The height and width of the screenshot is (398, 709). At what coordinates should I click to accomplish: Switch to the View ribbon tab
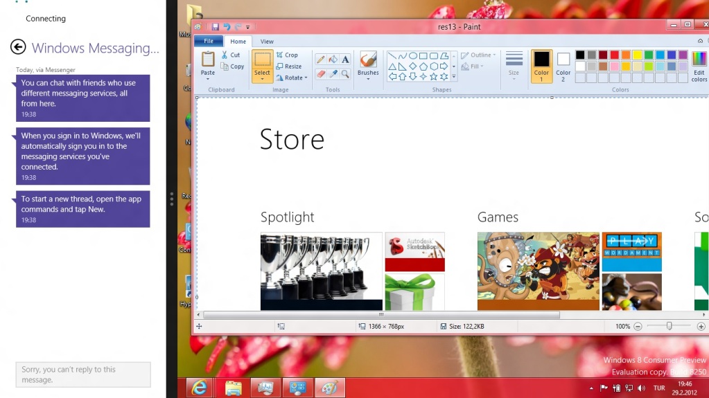[x=267, y=41]
